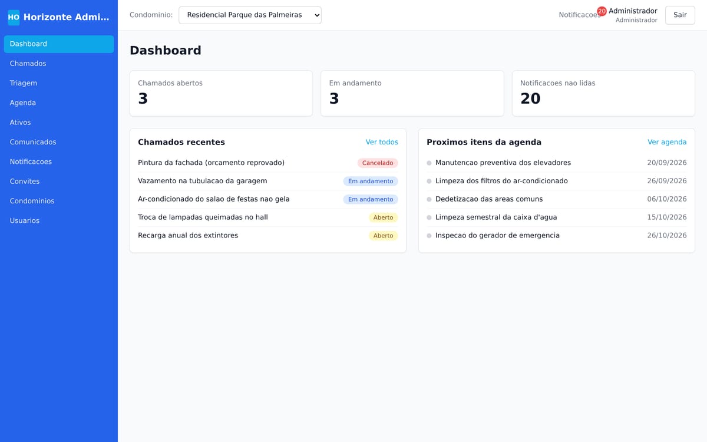Open Inspecao do gerador de emergencia

(x=497, y=236)
